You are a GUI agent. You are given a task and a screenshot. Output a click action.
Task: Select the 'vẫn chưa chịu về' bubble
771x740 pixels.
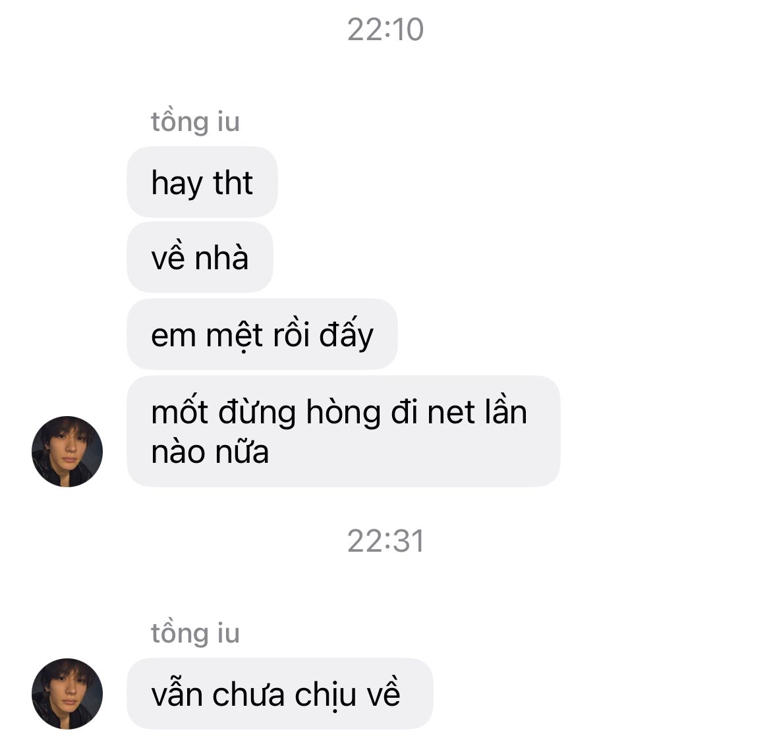(280, 694)
